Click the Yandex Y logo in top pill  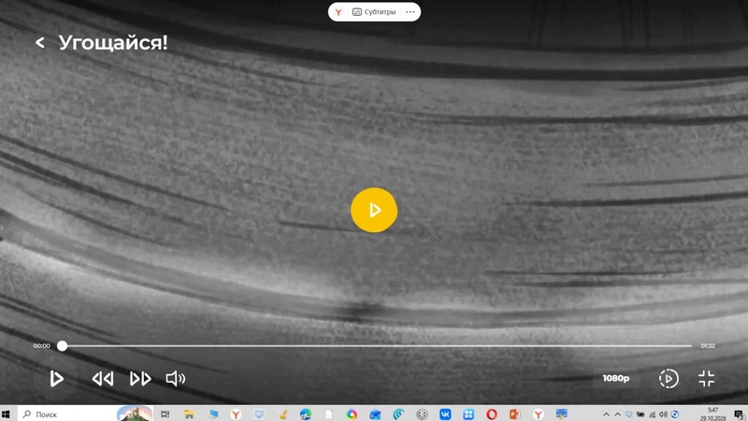(338, 12)
